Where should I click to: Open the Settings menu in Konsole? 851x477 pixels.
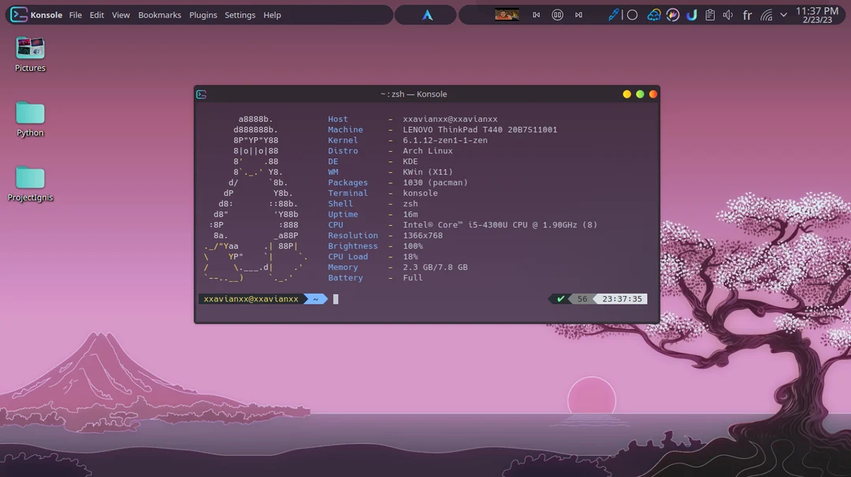pyautogui.click(x=240, y=14)
